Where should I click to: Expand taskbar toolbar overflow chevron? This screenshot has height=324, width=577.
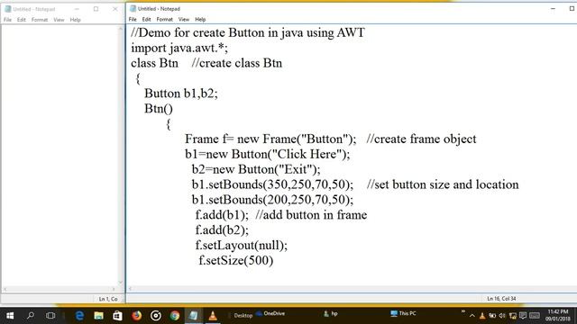463,312
